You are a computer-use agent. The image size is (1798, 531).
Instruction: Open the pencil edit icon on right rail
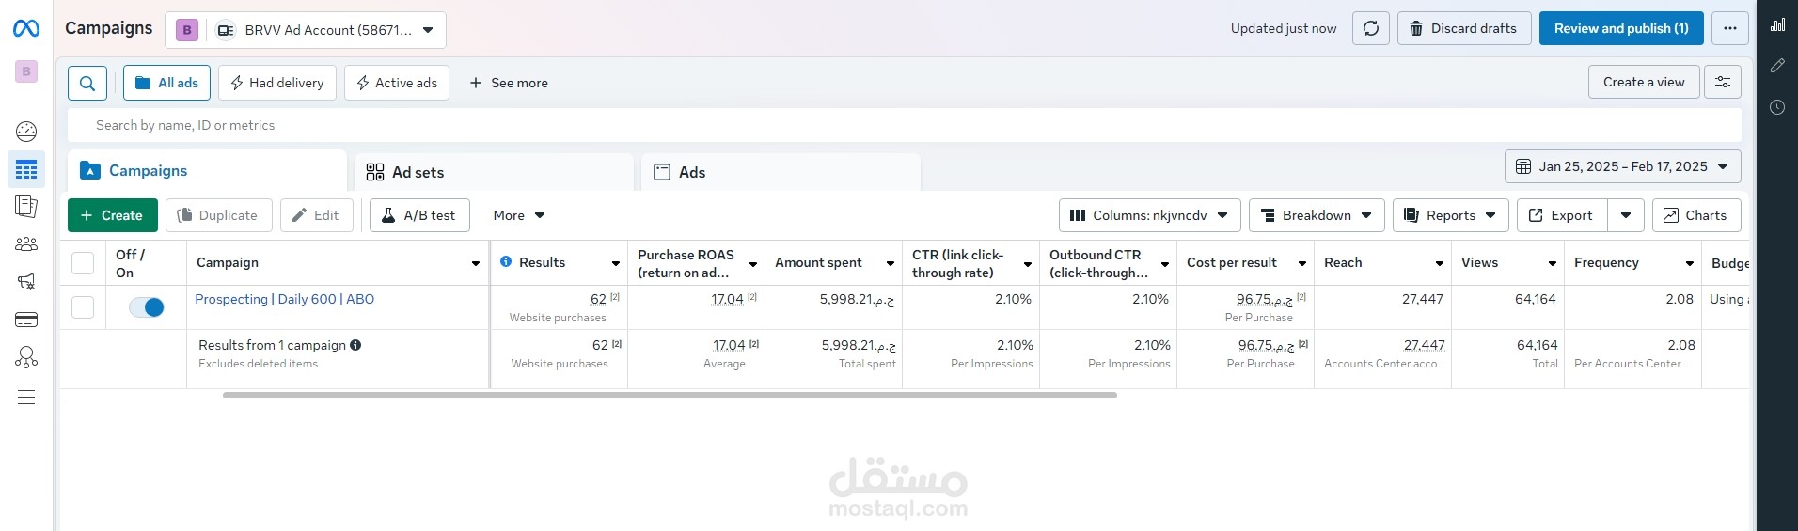1777,66
